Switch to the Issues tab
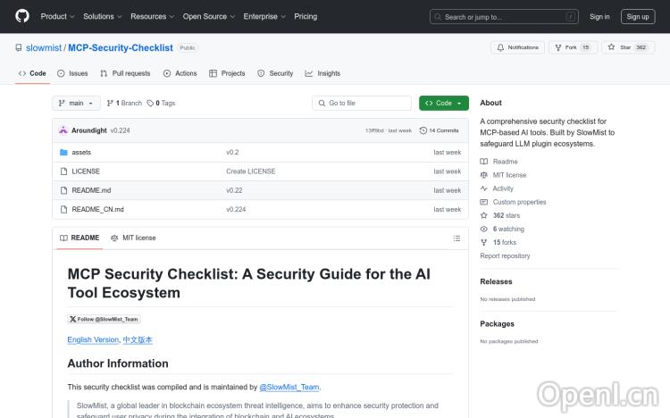The image size is (670, 418). click(x=72, y=73)
